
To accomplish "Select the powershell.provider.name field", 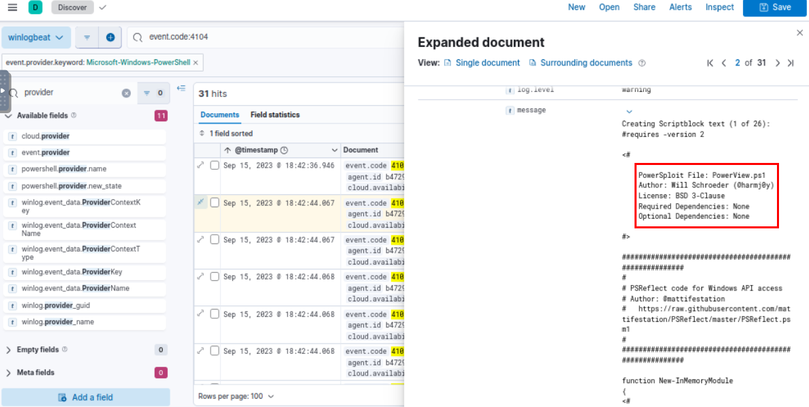I will pos(85,169).
